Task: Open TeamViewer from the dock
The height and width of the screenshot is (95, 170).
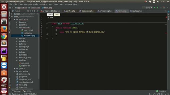Action: coord(4,65)
